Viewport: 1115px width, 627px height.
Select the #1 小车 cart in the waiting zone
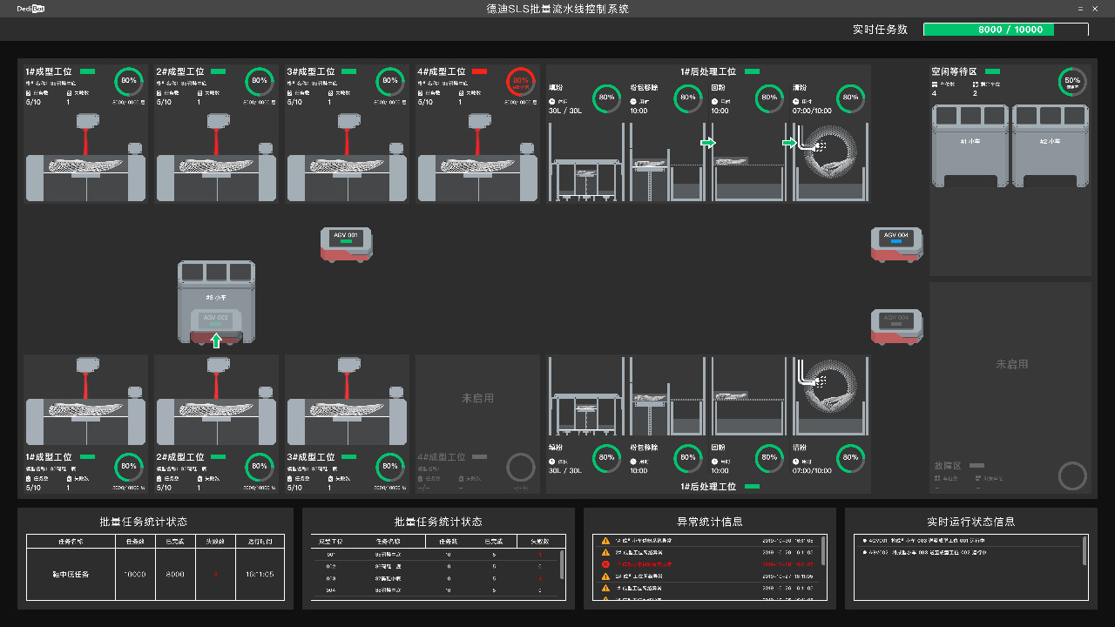tap(970, 145)
